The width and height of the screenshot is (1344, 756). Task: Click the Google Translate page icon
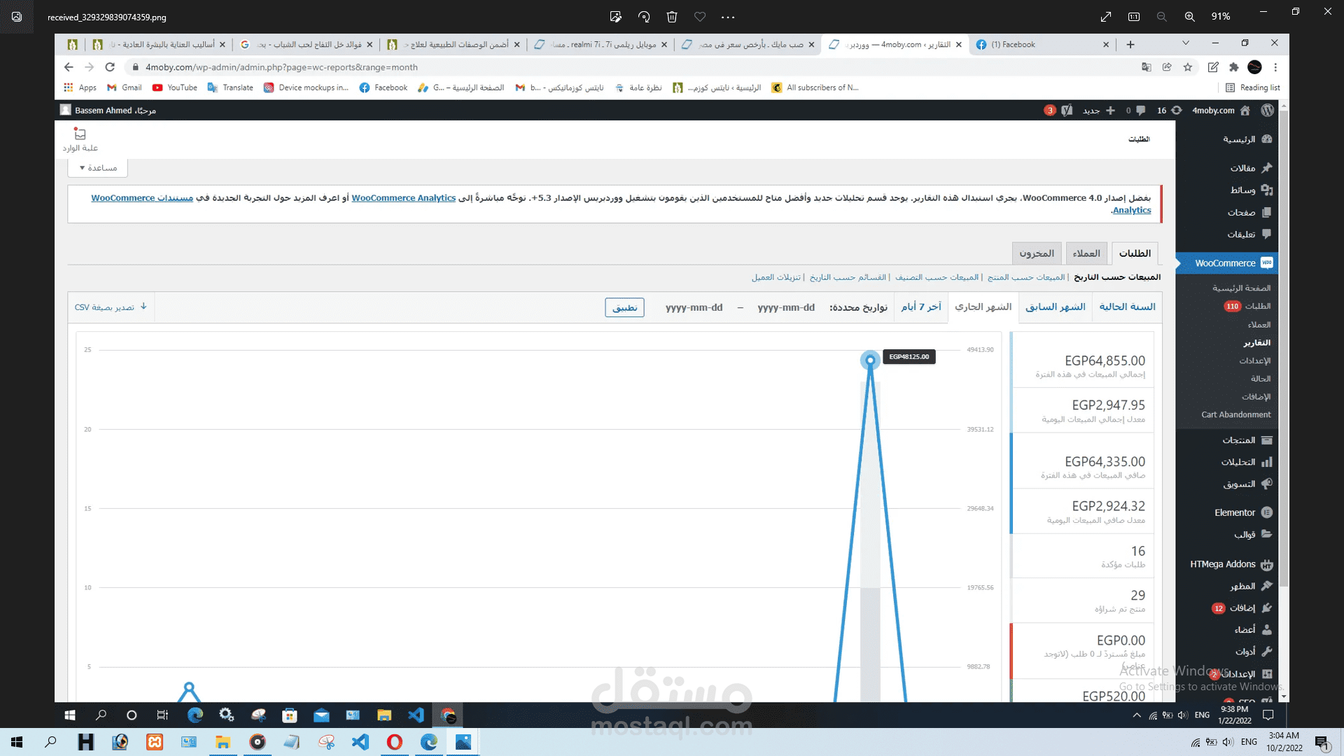[x=1147, y=67]
